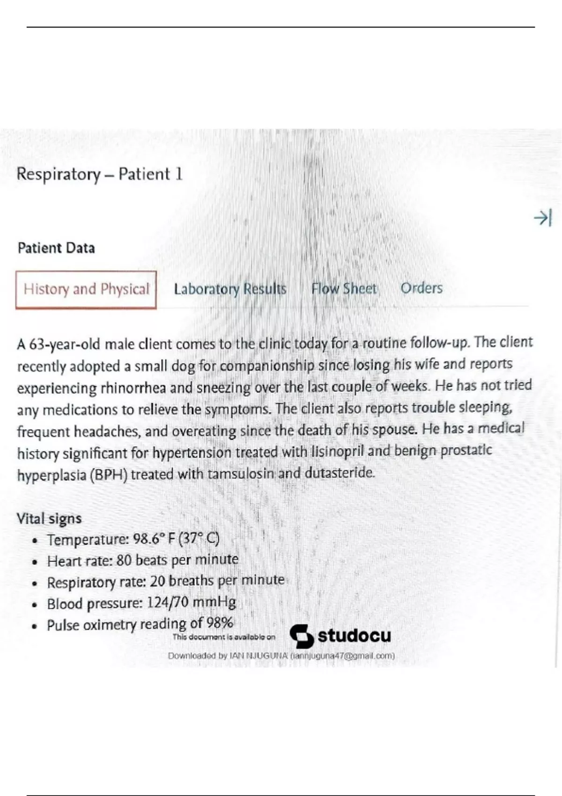Click the 'Vital signs' heading
Screen dimensions: 562x796
point(49,518)
